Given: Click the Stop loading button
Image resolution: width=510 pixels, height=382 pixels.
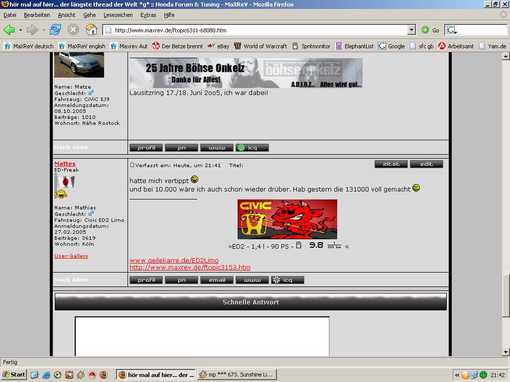Looking at the screenshot, I should (73, 30).
